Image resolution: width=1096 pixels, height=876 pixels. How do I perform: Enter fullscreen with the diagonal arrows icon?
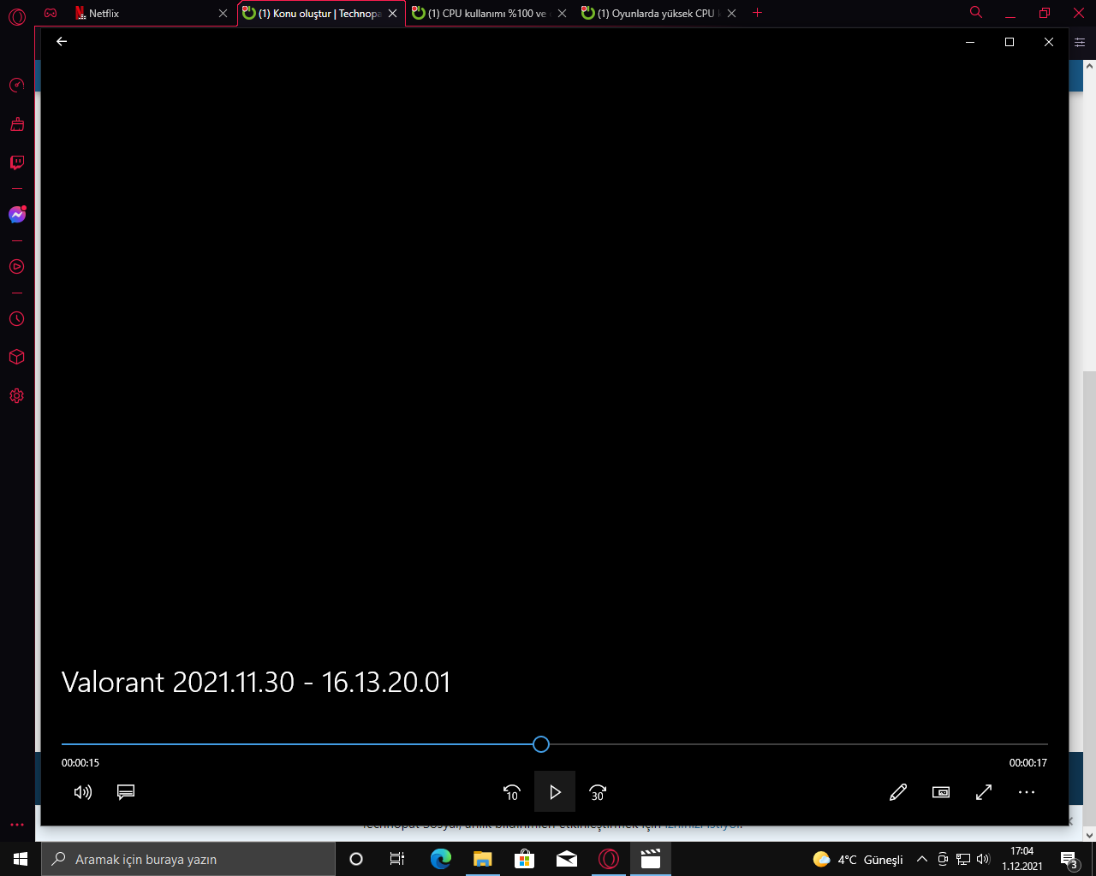[x=984, y=792]
